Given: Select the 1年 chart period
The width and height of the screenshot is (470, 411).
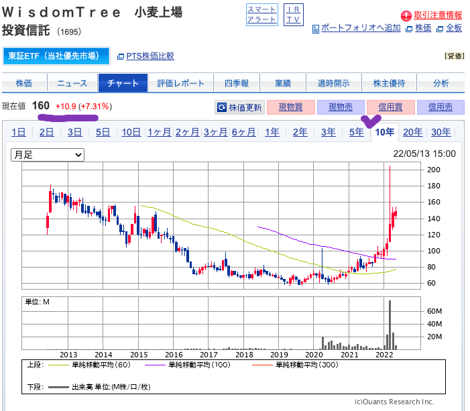Looking at the screenshot, I should pos(272,132).
